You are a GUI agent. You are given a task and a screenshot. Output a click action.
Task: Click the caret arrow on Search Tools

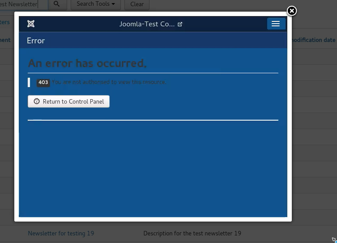113,4
